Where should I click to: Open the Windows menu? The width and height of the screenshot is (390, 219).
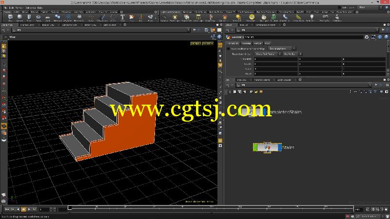[30, 8]
